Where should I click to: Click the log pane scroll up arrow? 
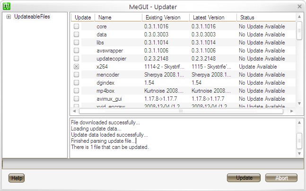299,122
